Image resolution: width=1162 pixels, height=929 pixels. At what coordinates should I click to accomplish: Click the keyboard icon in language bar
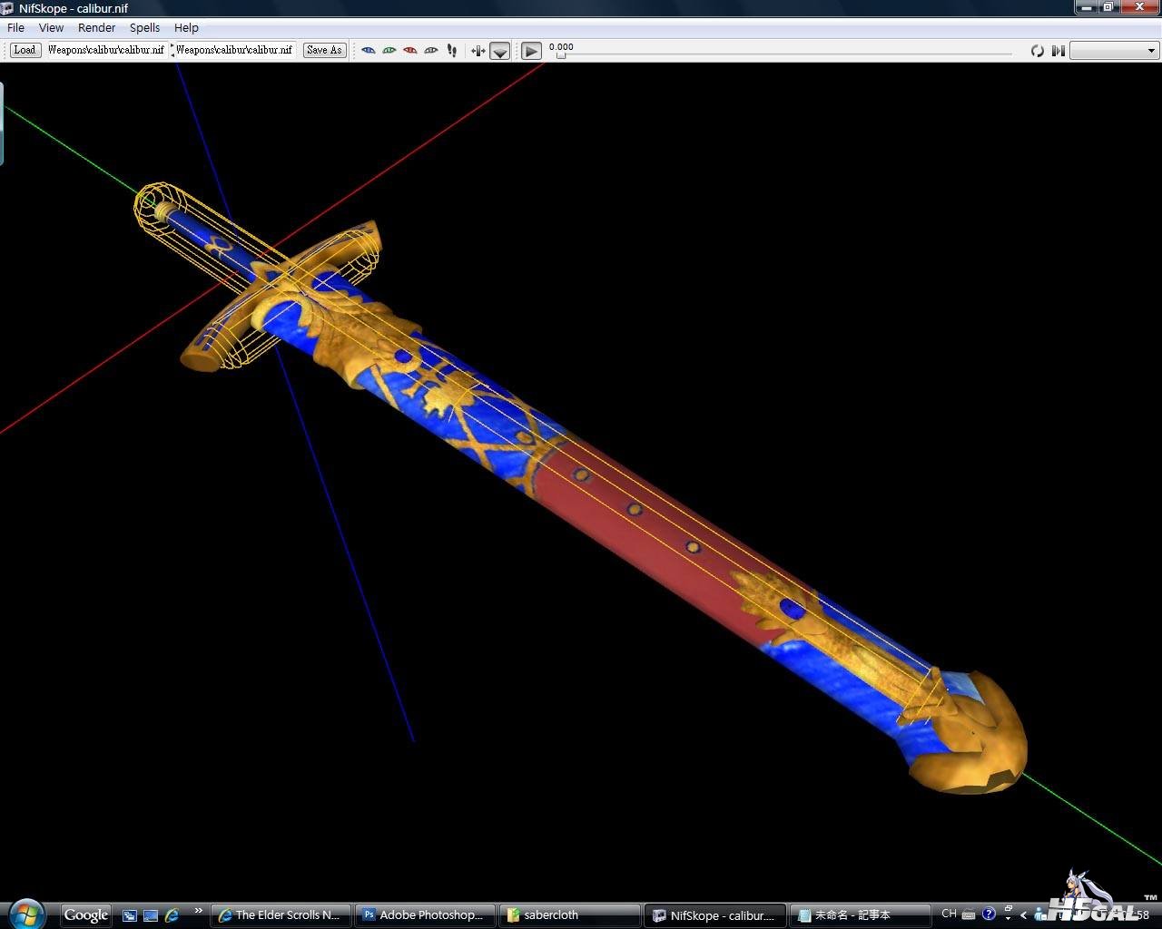(x=969, y=914)
